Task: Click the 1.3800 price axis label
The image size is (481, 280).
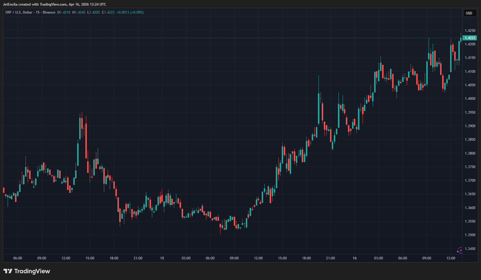Action: coord(470,153)
